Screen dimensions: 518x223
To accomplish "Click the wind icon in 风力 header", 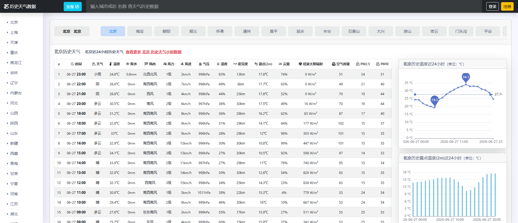I will click(165, 64).
